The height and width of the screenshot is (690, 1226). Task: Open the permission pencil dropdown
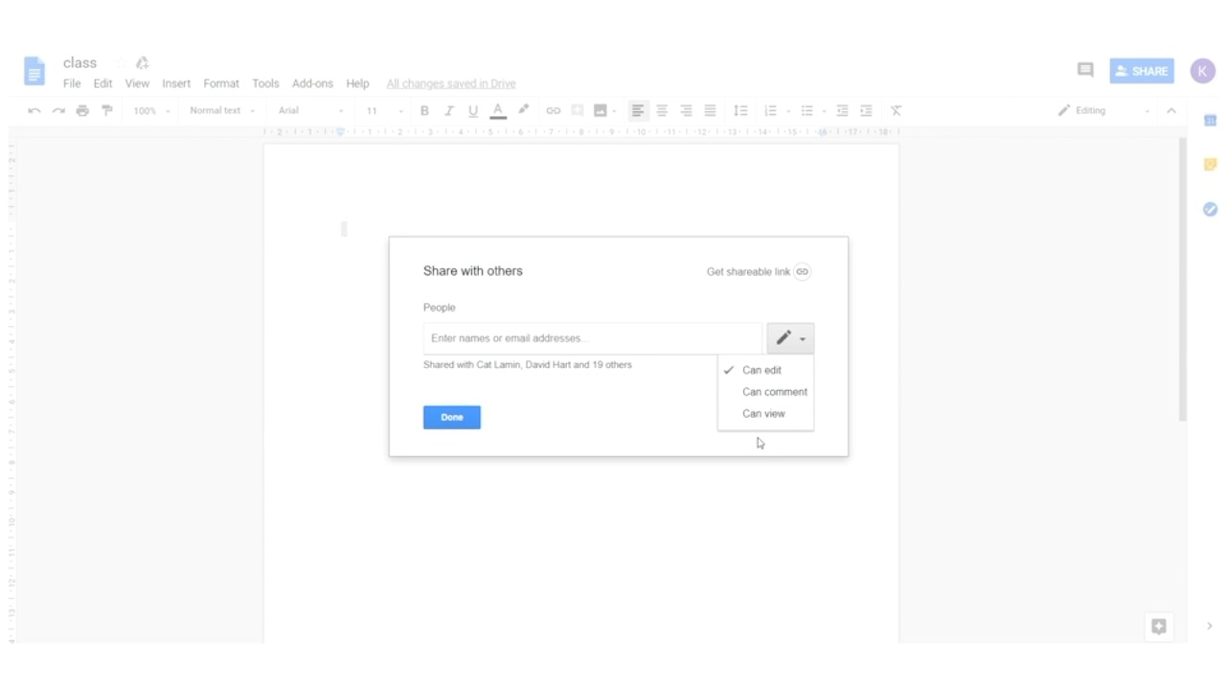tap(790, 338)
